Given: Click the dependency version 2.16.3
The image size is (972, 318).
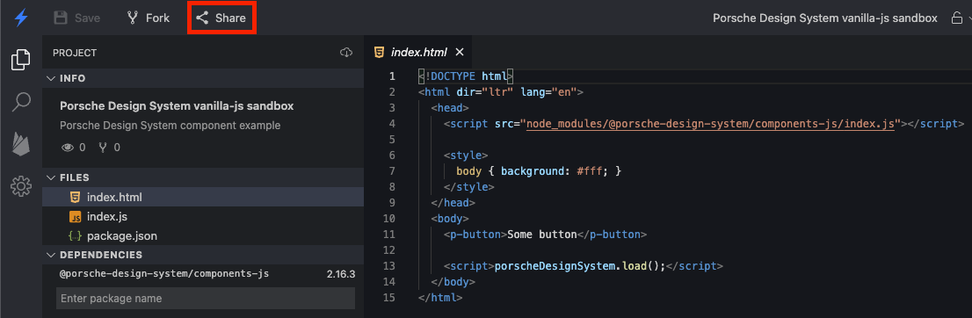Looking at the screenshot, I should [x=340, y=273].
